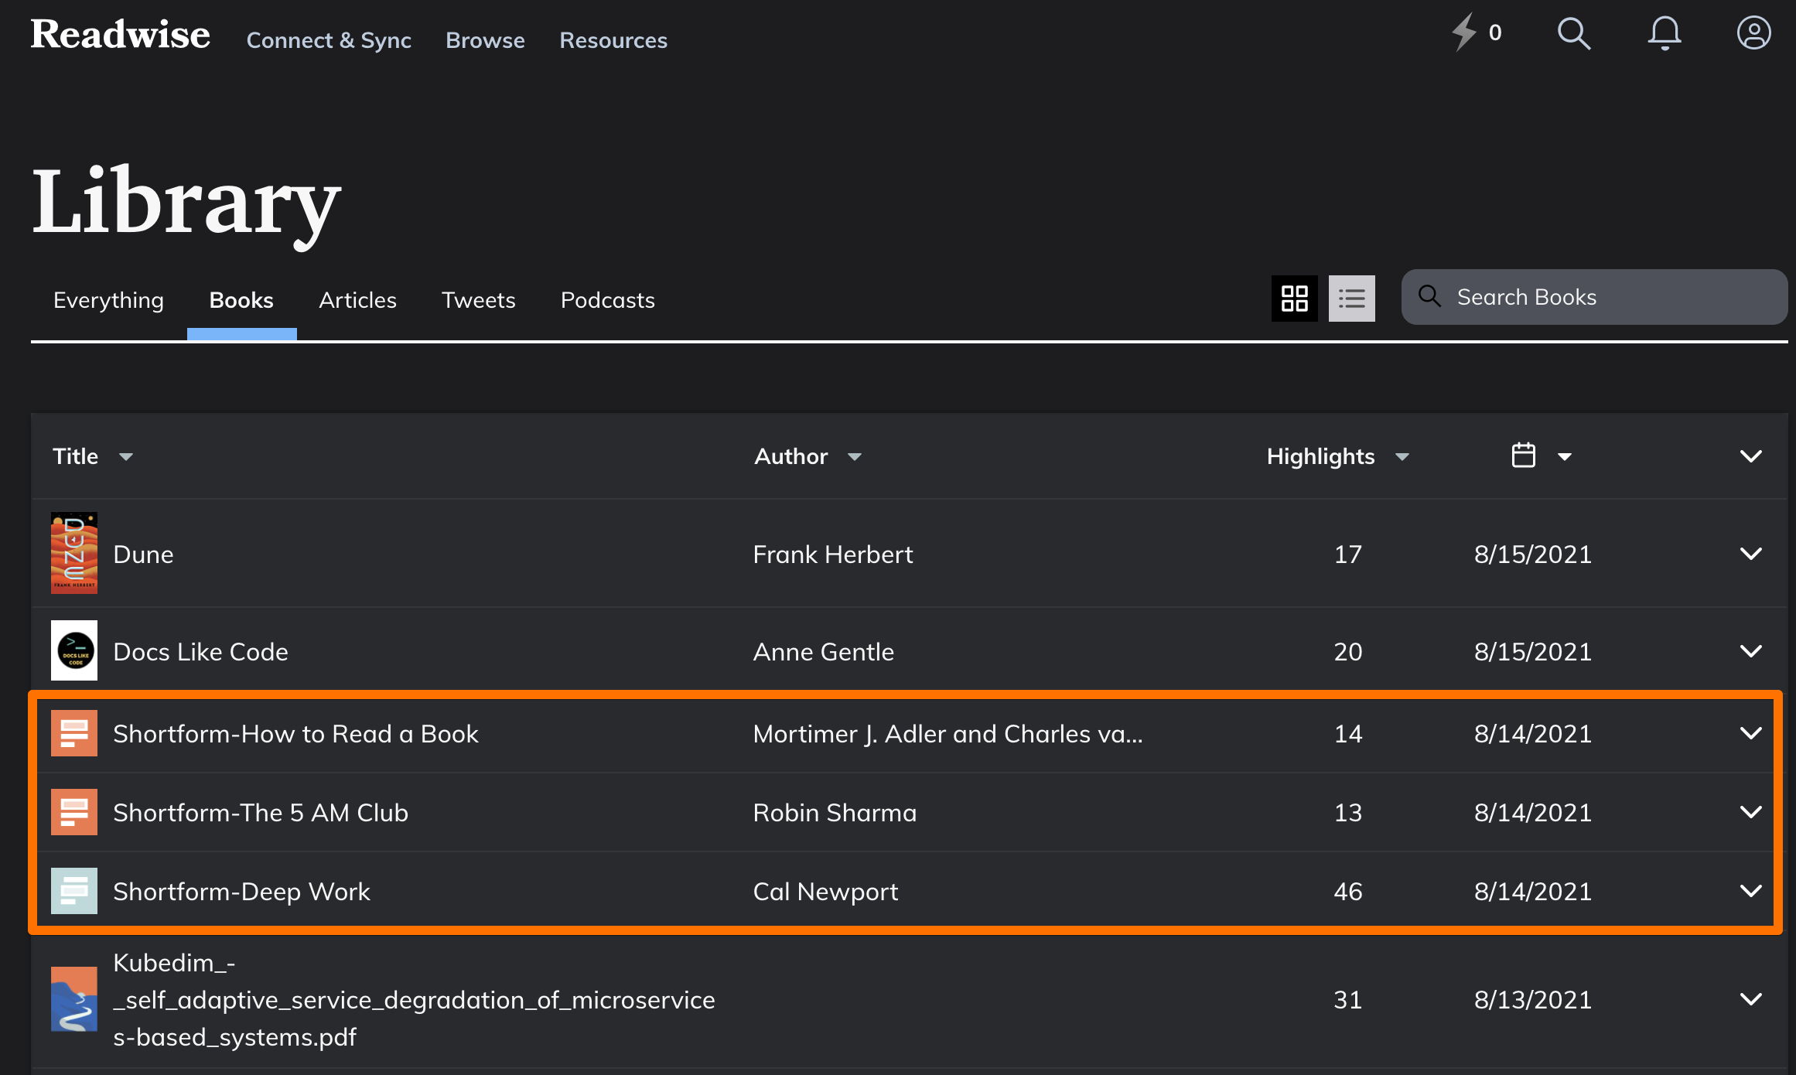Click the Dune book cover thumbnail
The height and width of the screenshot is (1075, 1796).
point(74,553)
